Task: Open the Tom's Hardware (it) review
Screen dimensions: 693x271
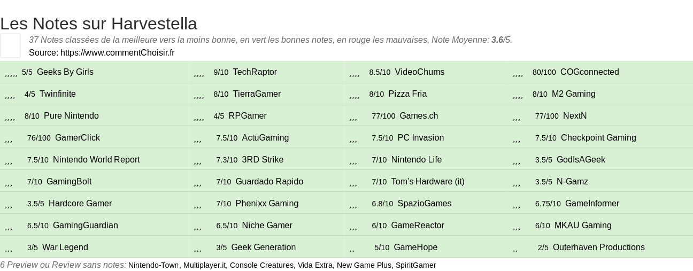Action: click(x=428, y=182)
